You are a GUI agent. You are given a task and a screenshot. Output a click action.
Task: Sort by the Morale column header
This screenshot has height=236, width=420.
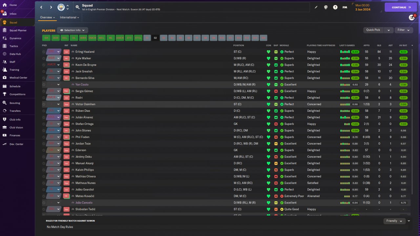tap(284, 45)
